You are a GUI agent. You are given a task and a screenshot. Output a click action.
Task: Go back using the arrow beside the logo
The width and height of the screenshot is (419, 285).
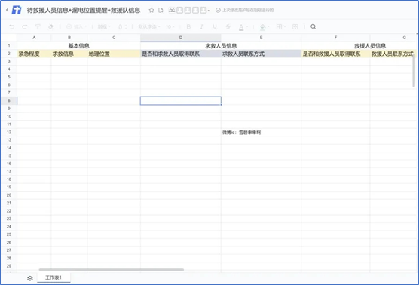7,10
